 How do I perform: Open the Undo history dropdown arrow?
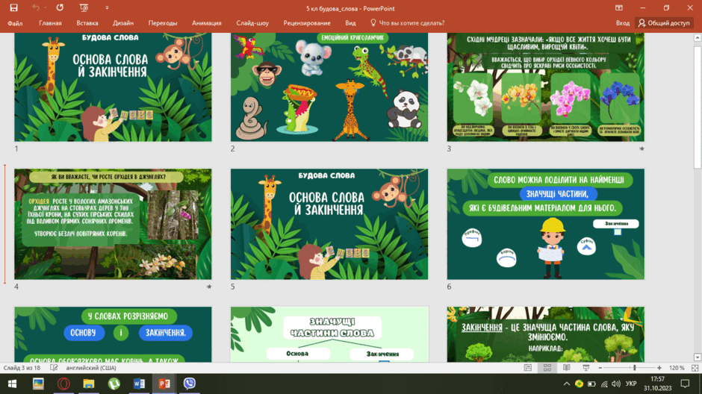point(46,7)
